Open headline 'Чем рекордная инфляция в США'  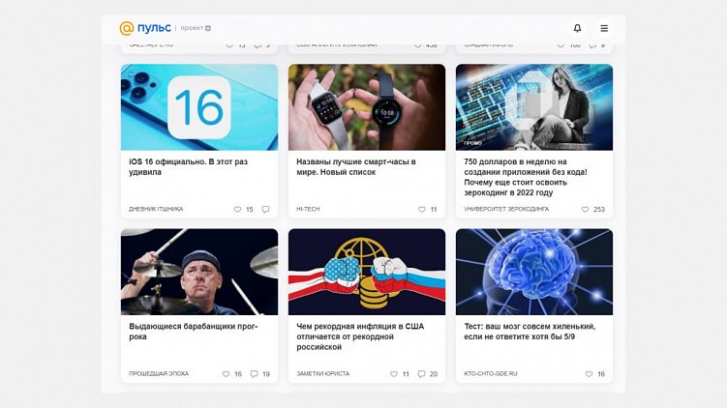(360, 336)
